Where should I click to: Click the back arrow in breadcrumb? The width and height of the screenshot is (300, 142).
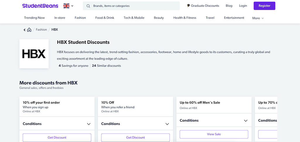click(25, 30)
